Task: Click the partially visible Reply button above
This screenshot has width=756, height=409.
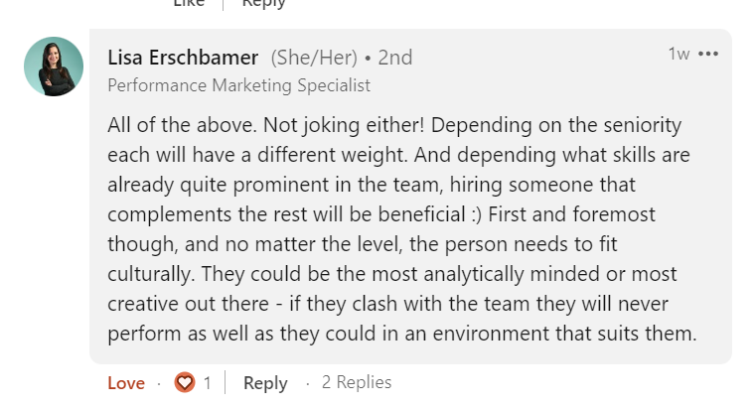Action: pyautogui.click(x=264, y=4)
